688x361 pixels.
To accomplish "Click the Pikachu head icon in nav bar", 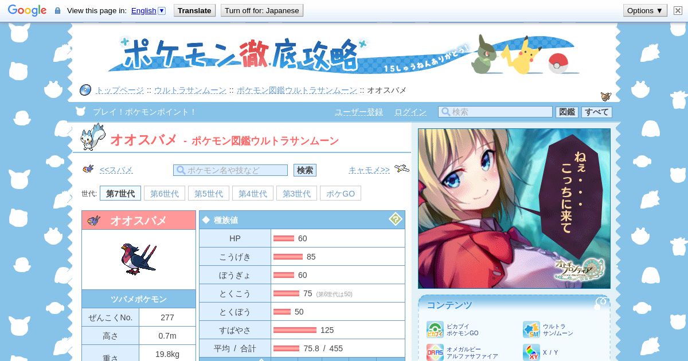I will (x=81, y=112).
